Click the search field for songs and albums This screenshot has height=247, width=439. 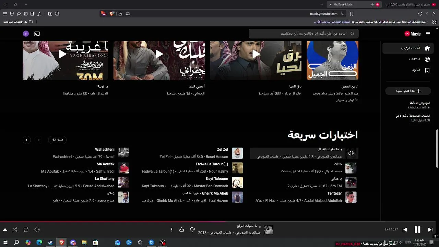pos(304,34)
